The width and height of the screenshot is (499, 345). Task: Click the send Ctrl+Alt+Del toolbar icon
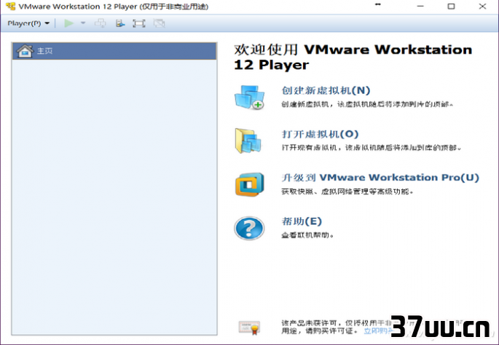[x=101, y=23]
